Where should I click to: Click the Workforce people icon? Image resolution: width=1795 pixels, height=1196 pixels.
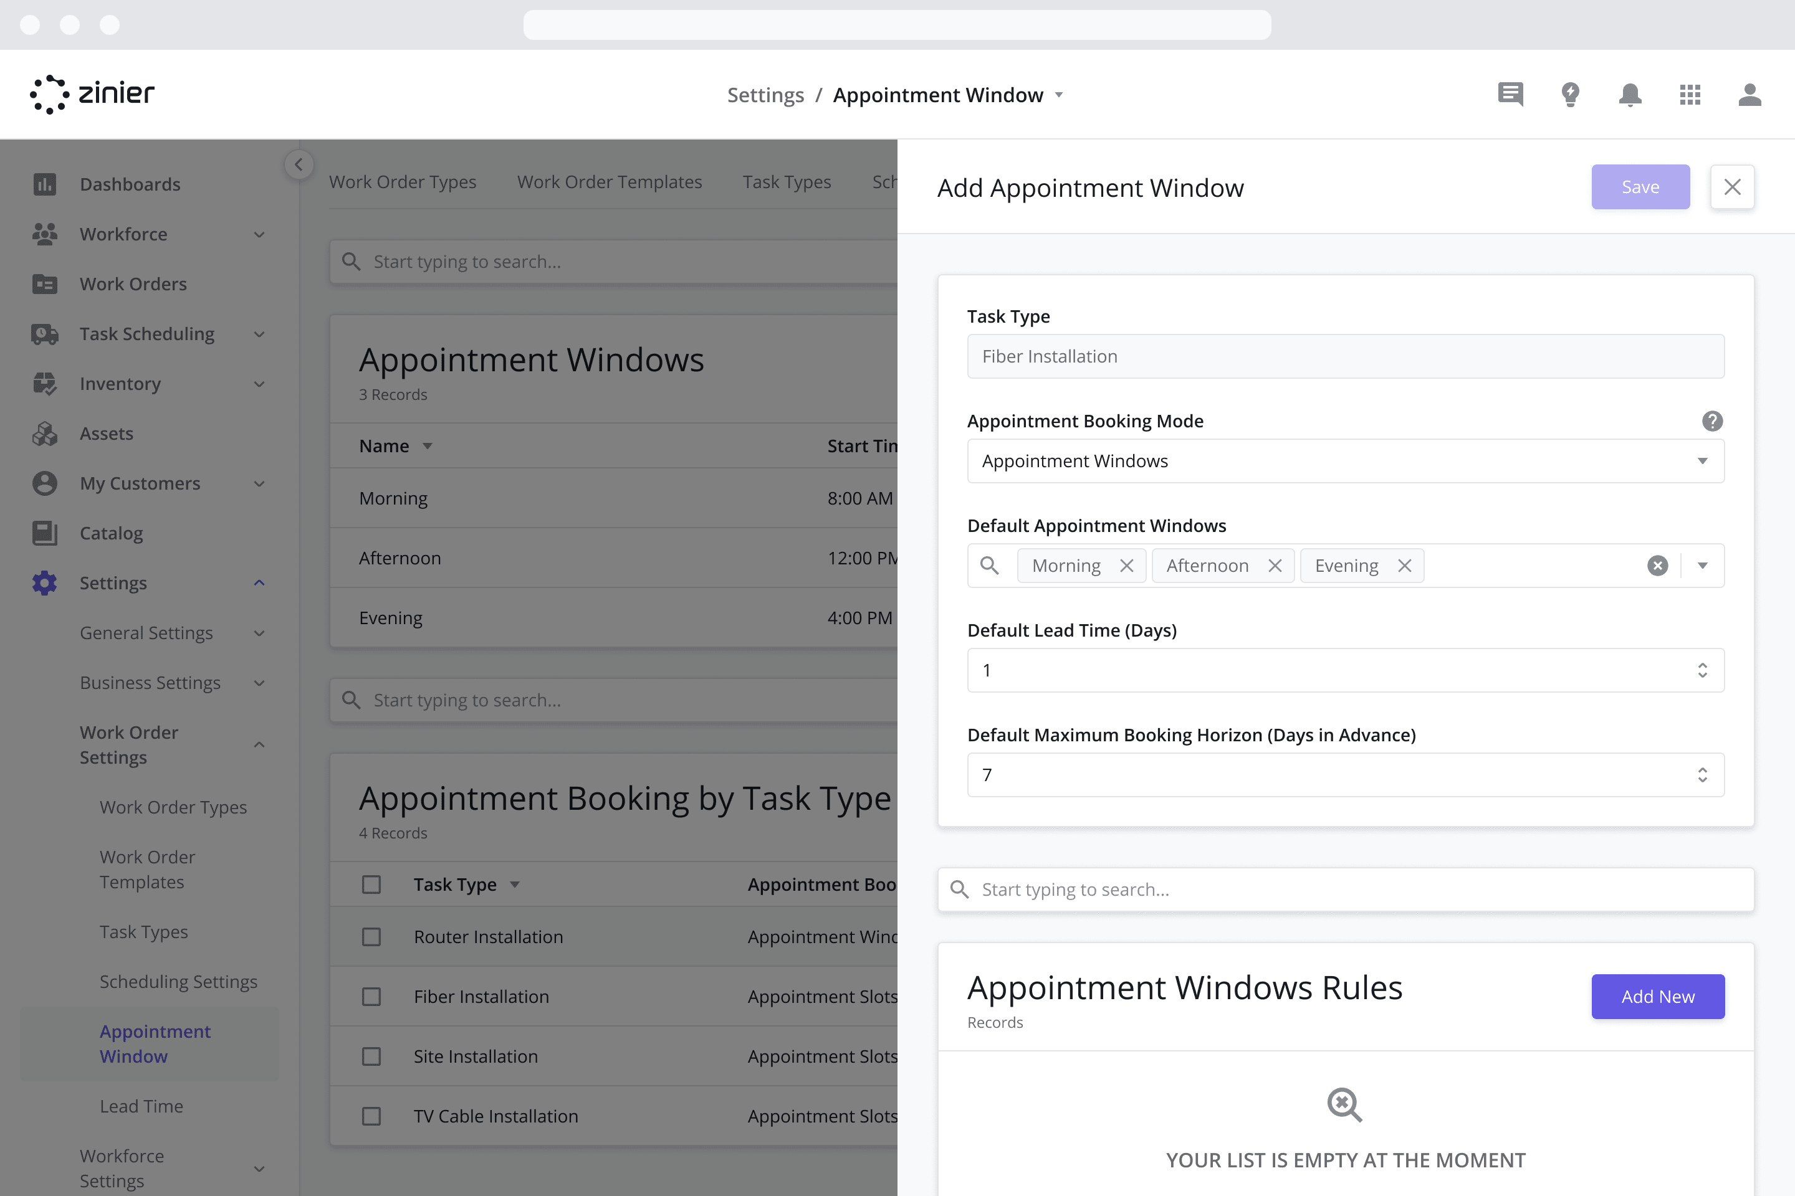tap(44, 234)
